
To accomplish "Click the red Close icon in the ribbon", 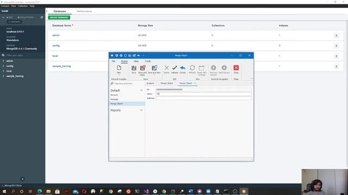I will click(x=236, y=68).
